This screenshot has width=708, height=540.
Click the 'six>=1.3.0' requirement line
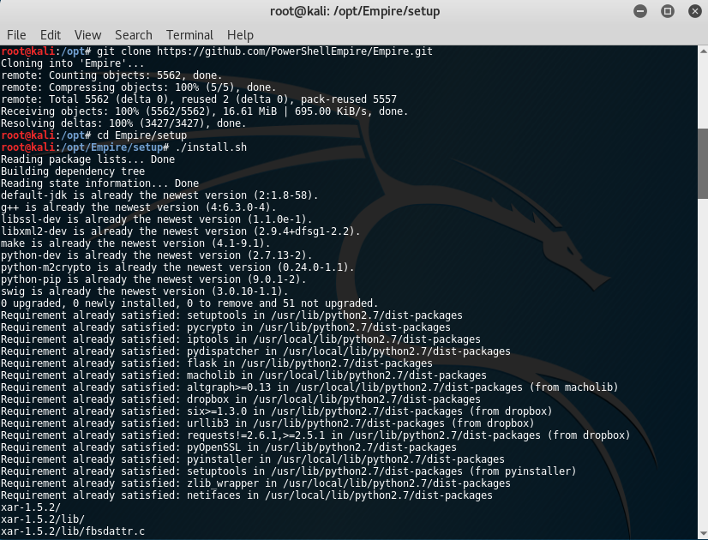click(277, 411)
